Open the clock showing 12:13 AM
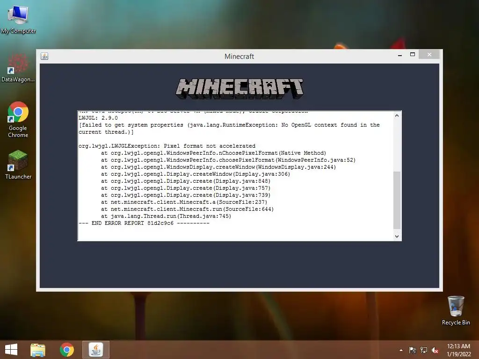 coord(458,350)
